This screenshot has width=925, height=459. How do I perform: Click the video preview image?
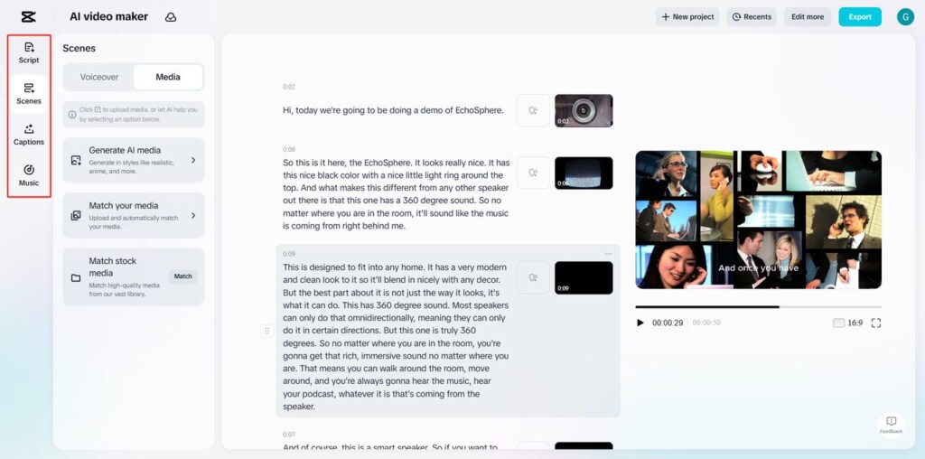pos(758,220)
